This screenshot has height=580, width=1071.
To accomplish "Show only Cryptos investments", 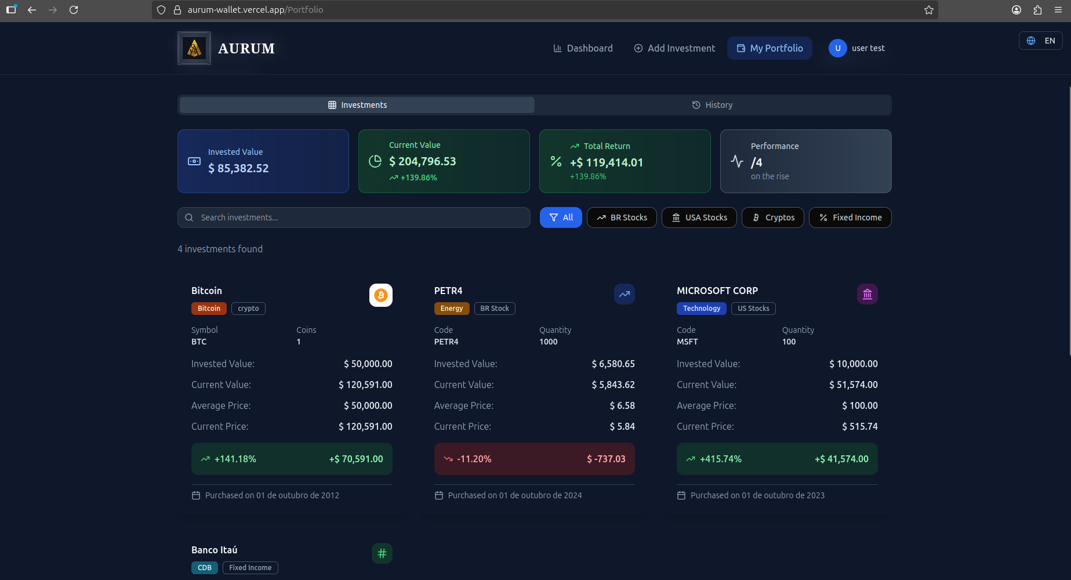I will click(x=772, y=217).
